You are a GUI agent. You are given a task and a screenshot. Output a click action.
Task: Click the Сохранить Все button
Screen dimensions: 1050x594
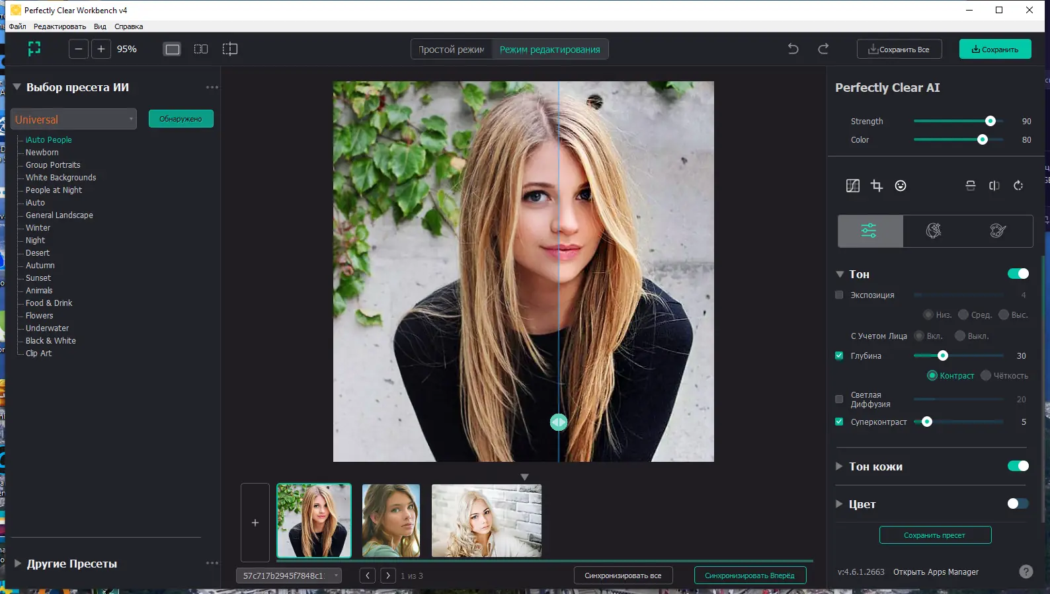(899, 49)
